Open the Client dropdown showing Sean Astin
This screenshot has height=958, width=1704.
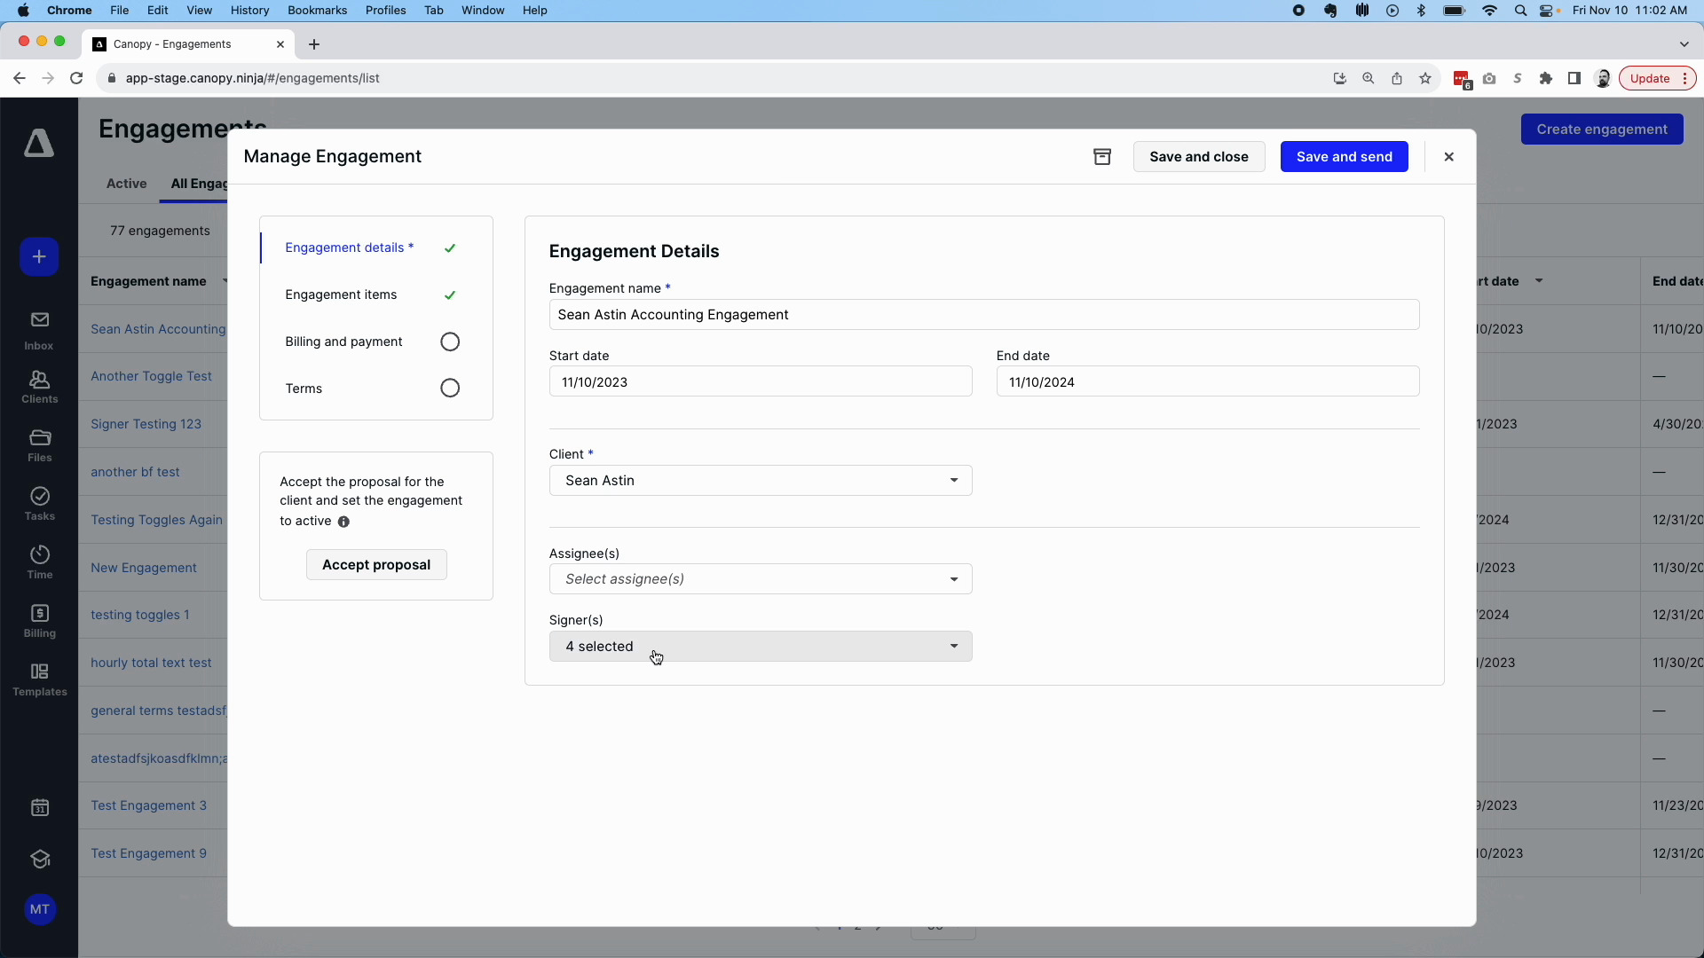pyautogui.click(x=761, y=481)
